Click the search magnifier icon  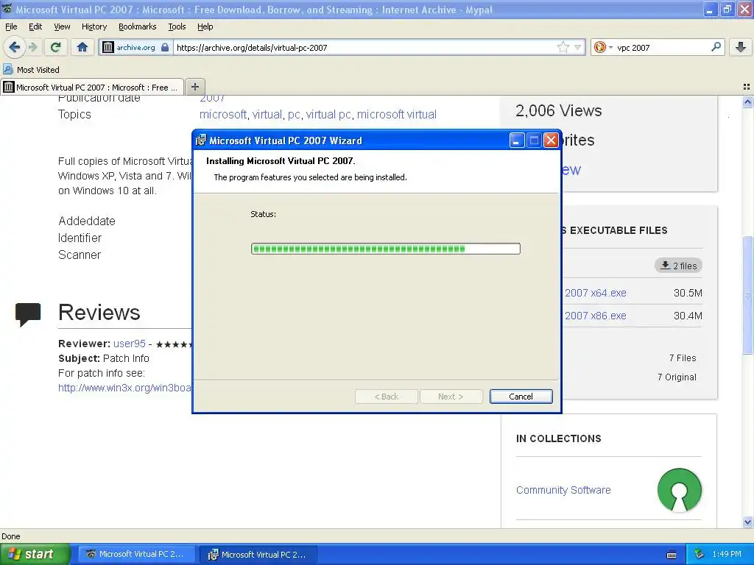click(716, 47)
